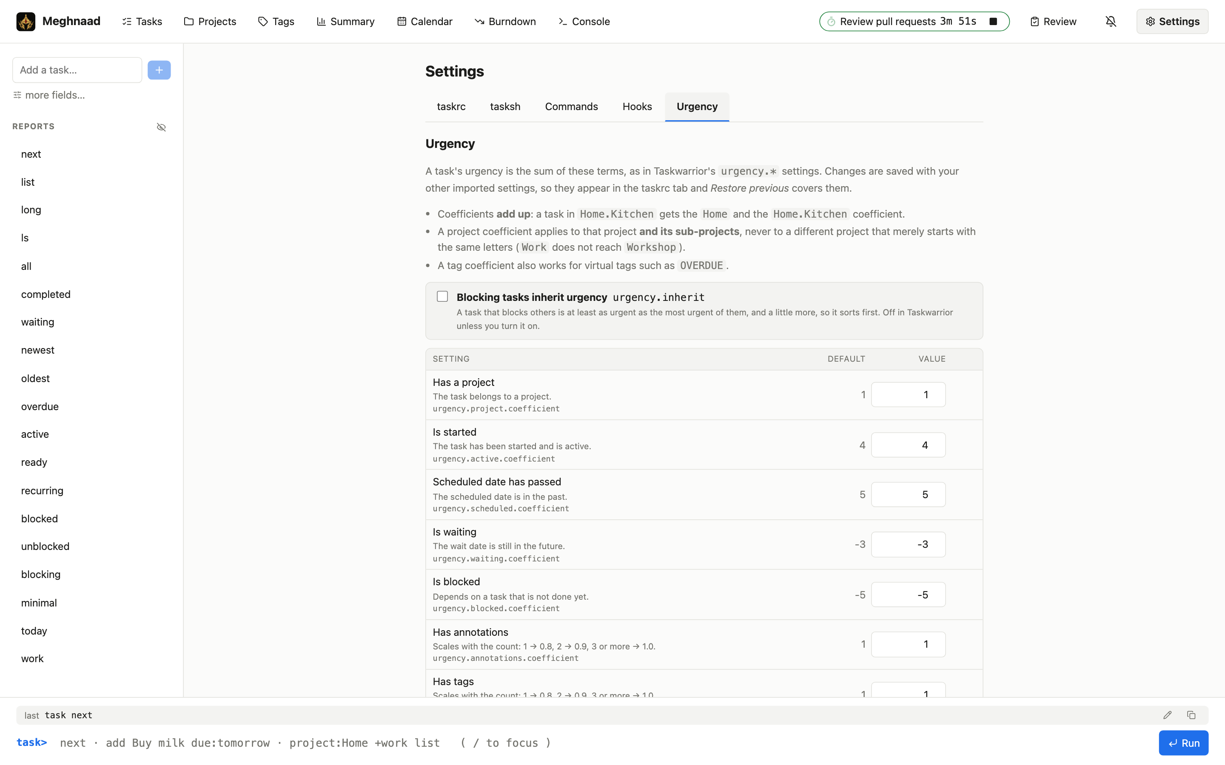
Task: Click the Meghnaad app logo icon
Action: pyautogui.click(x=26, y=21)
